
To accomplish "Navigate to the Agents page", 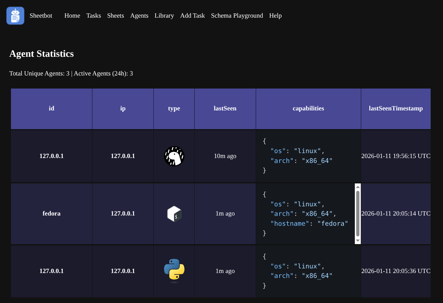I will (x=139, y=16).
